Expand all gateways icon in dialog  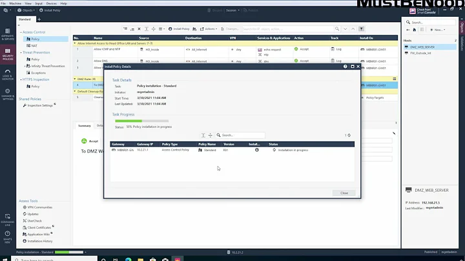[203, 135]
